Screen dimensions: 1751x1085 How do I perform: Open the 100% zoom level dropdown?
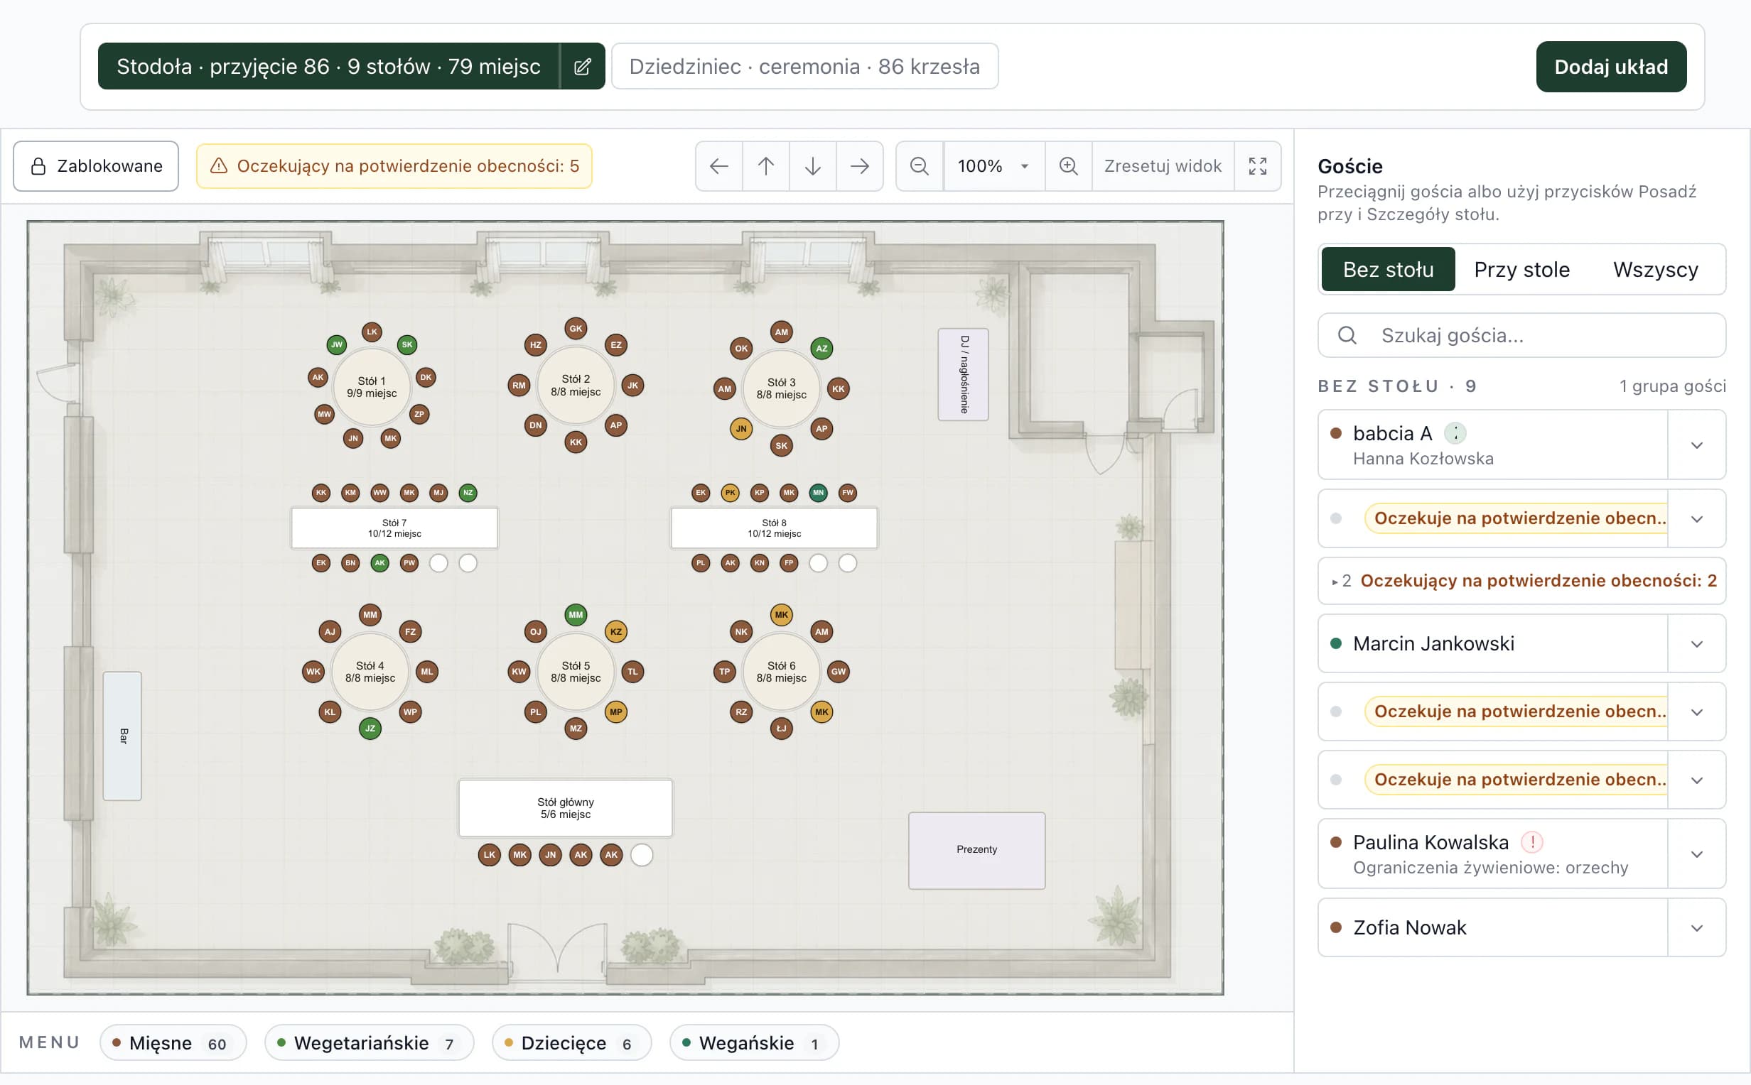click(x=993, y=165)
